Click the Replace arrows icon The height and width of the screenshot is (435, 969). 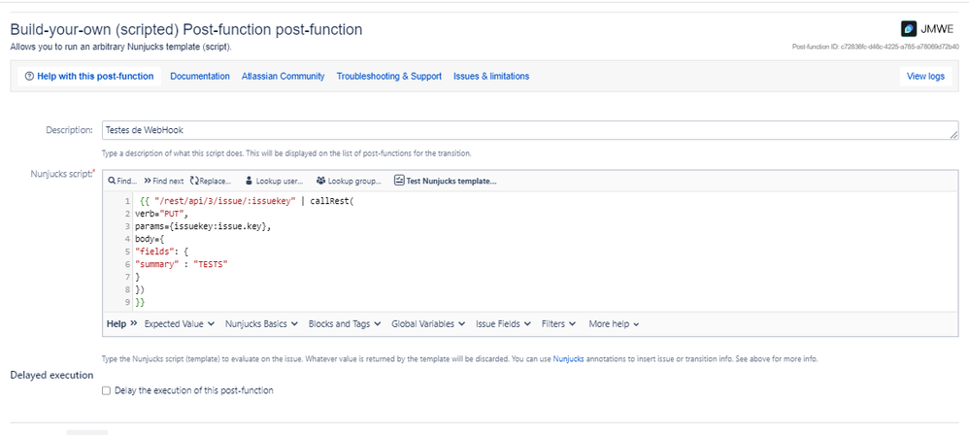click(195, 181)
